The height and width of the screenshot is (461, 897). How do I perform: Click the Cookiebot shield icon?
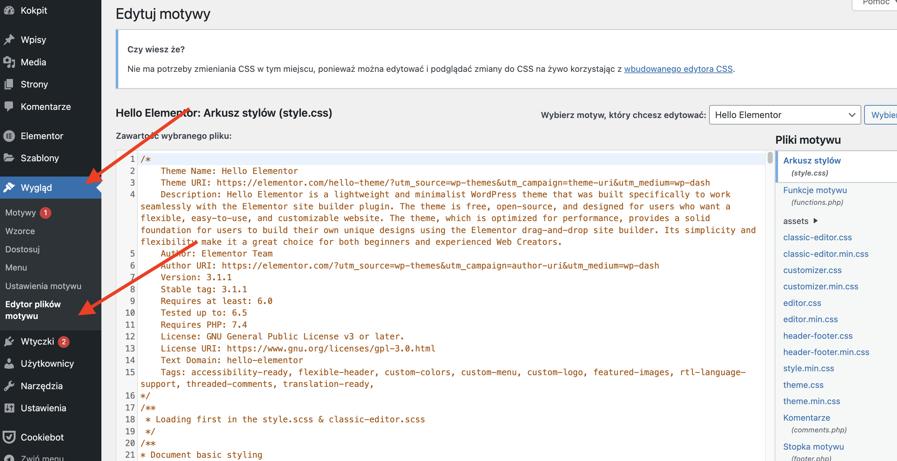(x=9, y=437)
